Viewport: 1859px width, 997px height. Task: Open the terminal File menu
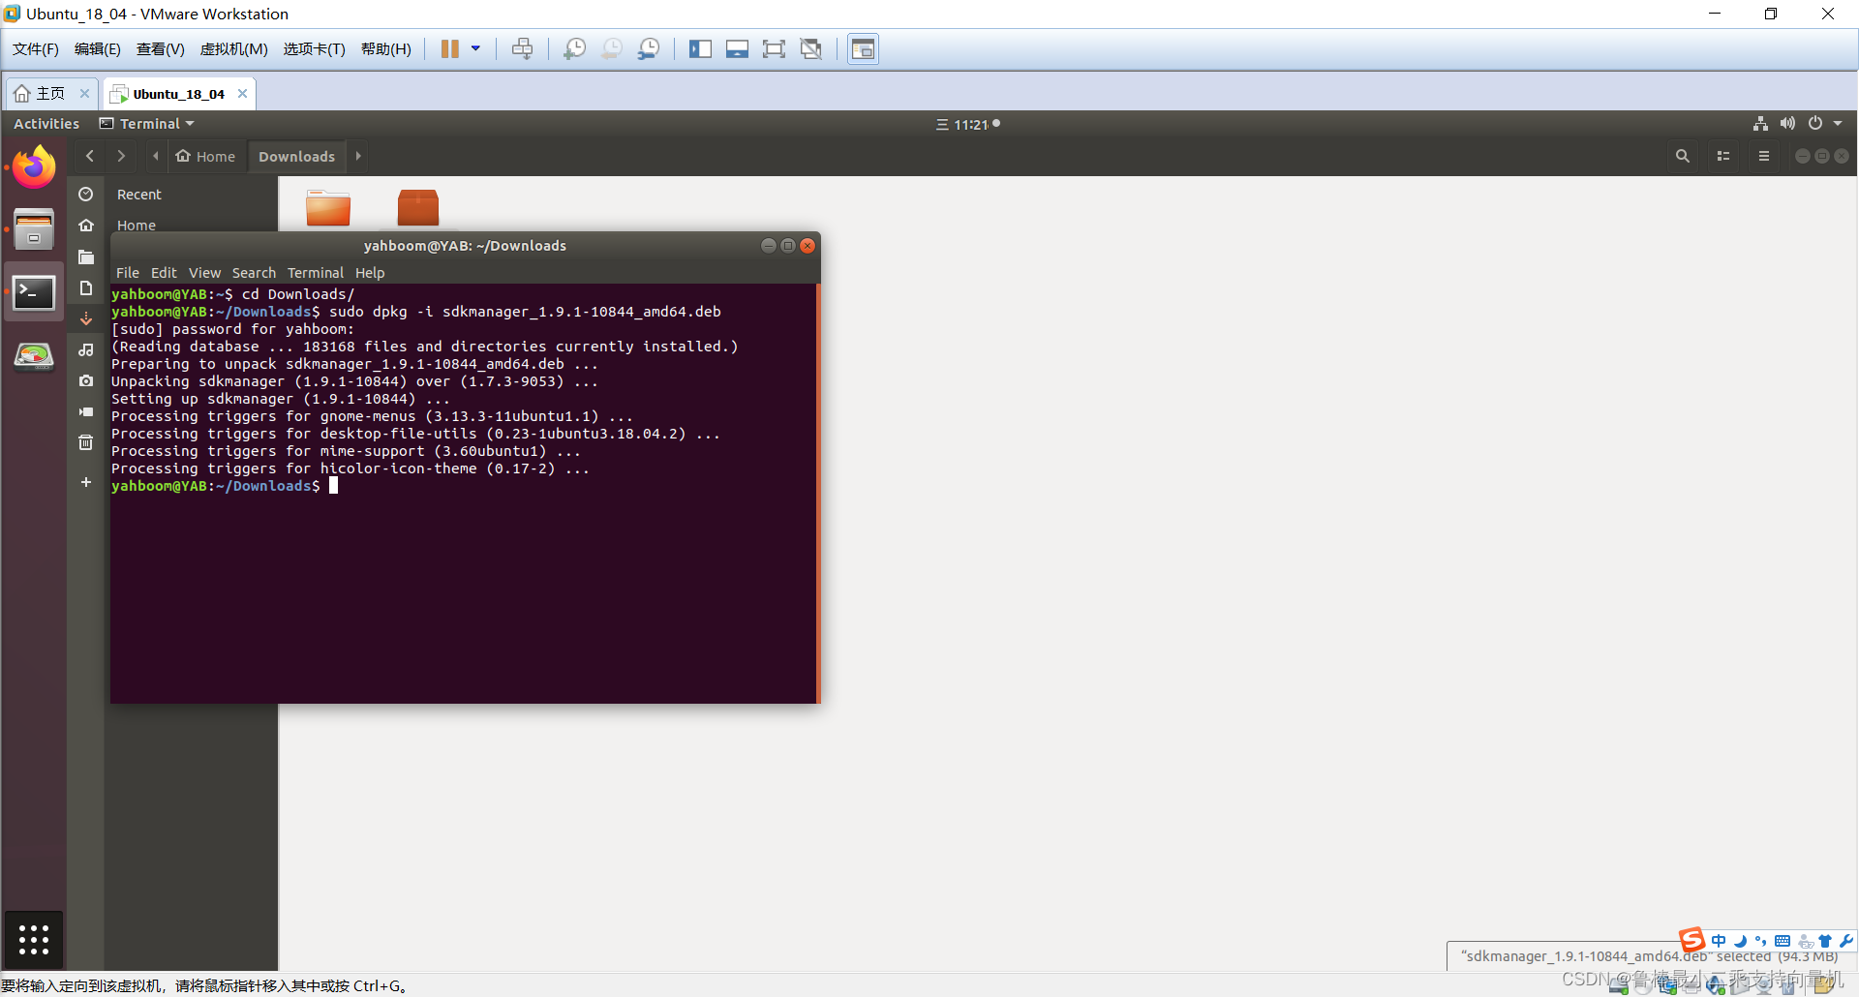128,273
